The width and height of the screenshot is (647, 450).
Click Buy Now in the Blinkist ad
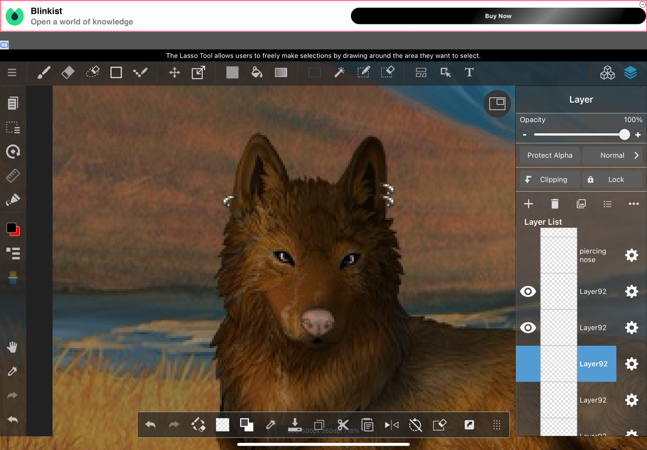[498, 16]
